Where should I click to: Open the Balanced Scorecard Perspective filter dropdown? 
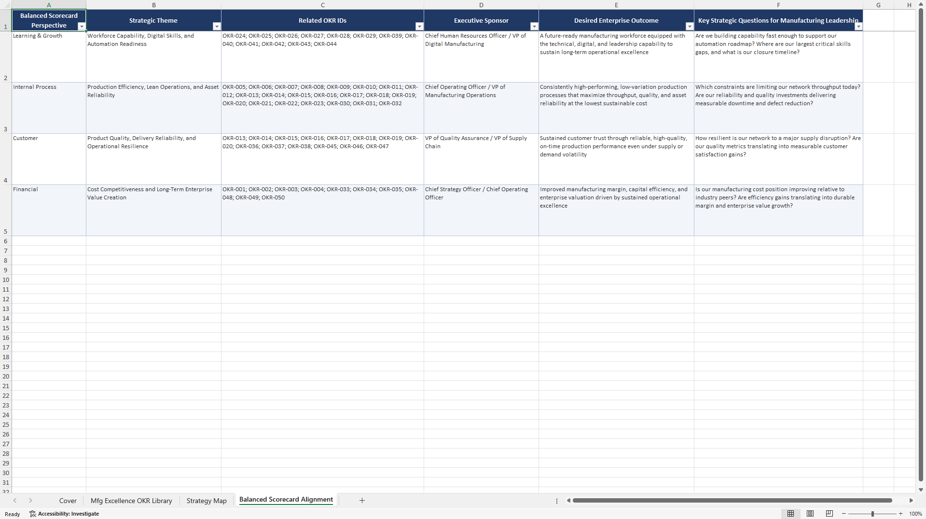[x=82, y=27]
